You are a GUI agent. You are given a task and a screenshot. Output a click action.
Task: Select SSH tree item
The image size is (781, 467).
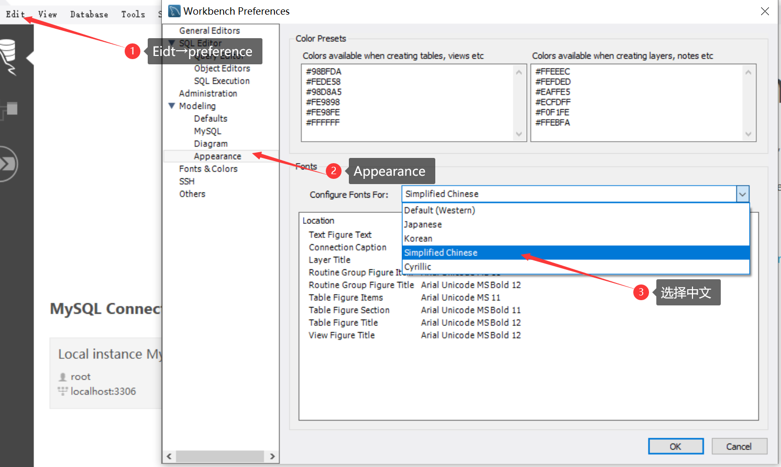pos(186,181)
